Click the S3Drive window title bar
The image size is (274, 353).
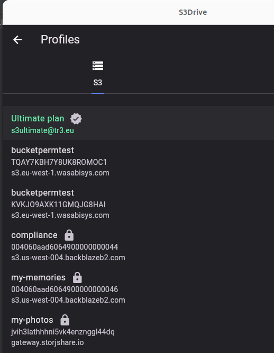pos(139,12)
